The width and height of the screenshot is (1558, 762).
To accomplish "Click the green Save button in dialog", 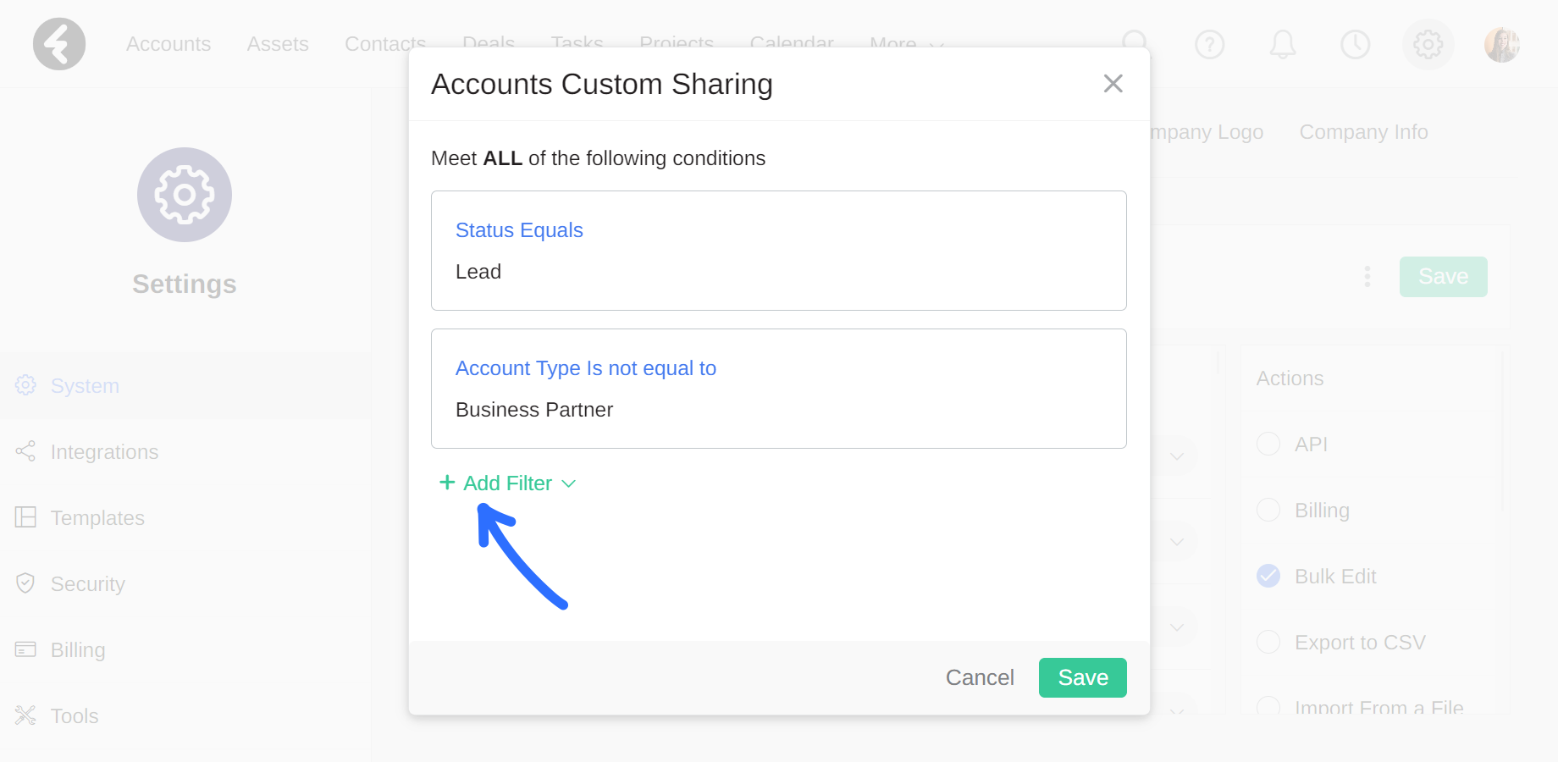I will pyautogui.click(x=1083, y=677).
